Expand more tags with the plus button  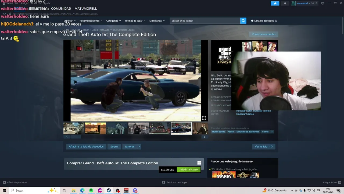(x=272, y=132)
